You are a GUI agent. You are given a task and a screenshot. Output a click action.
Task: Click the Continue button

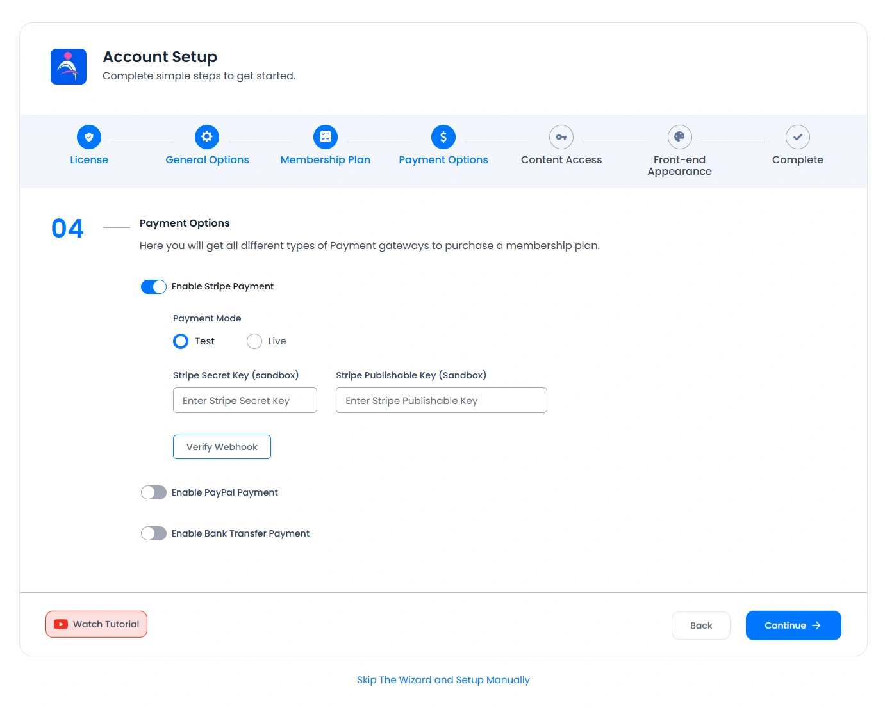tap(793, 625)
